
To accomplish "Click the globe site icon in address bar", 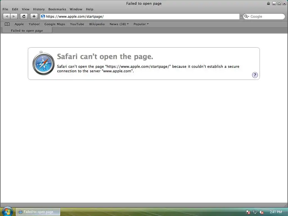I will point(43,16).
